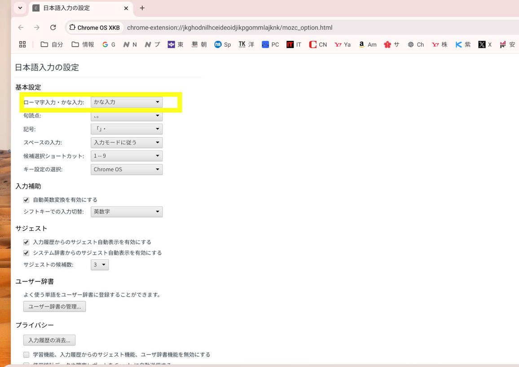The image size is (519, 367).
Task: Toggle 自動英数変換を有効にする checkbox
Action: (x=26, y=200)
